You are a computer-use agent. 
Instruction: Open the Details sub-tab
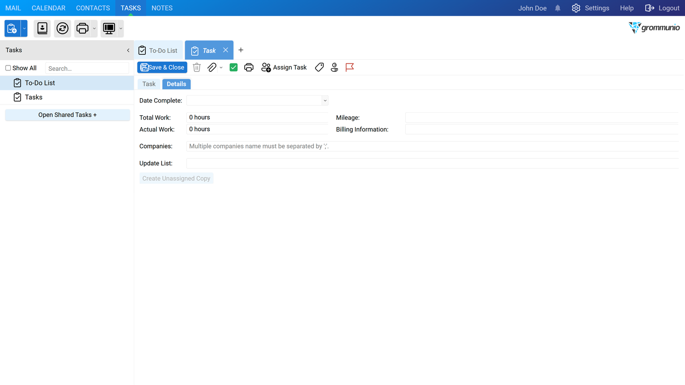coord(177,84)
